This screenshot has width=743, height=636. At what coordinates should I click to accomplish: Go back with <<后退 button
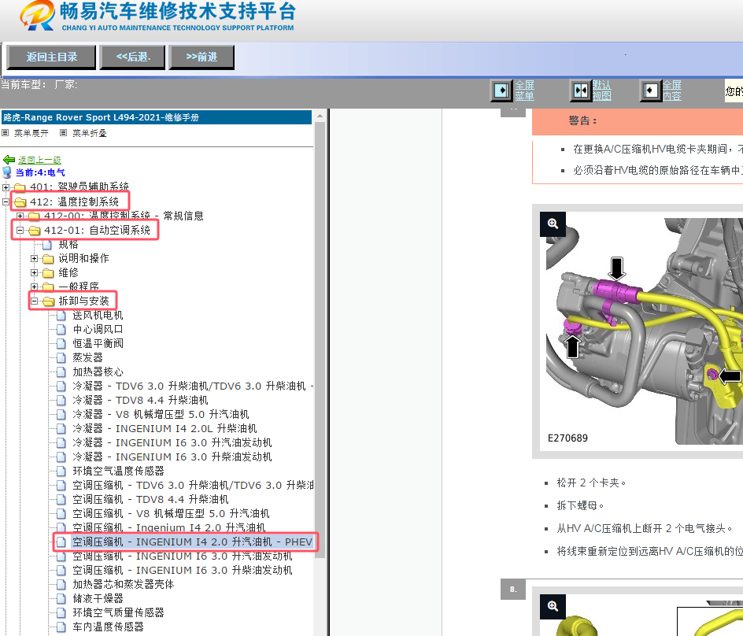coord(133,57)
